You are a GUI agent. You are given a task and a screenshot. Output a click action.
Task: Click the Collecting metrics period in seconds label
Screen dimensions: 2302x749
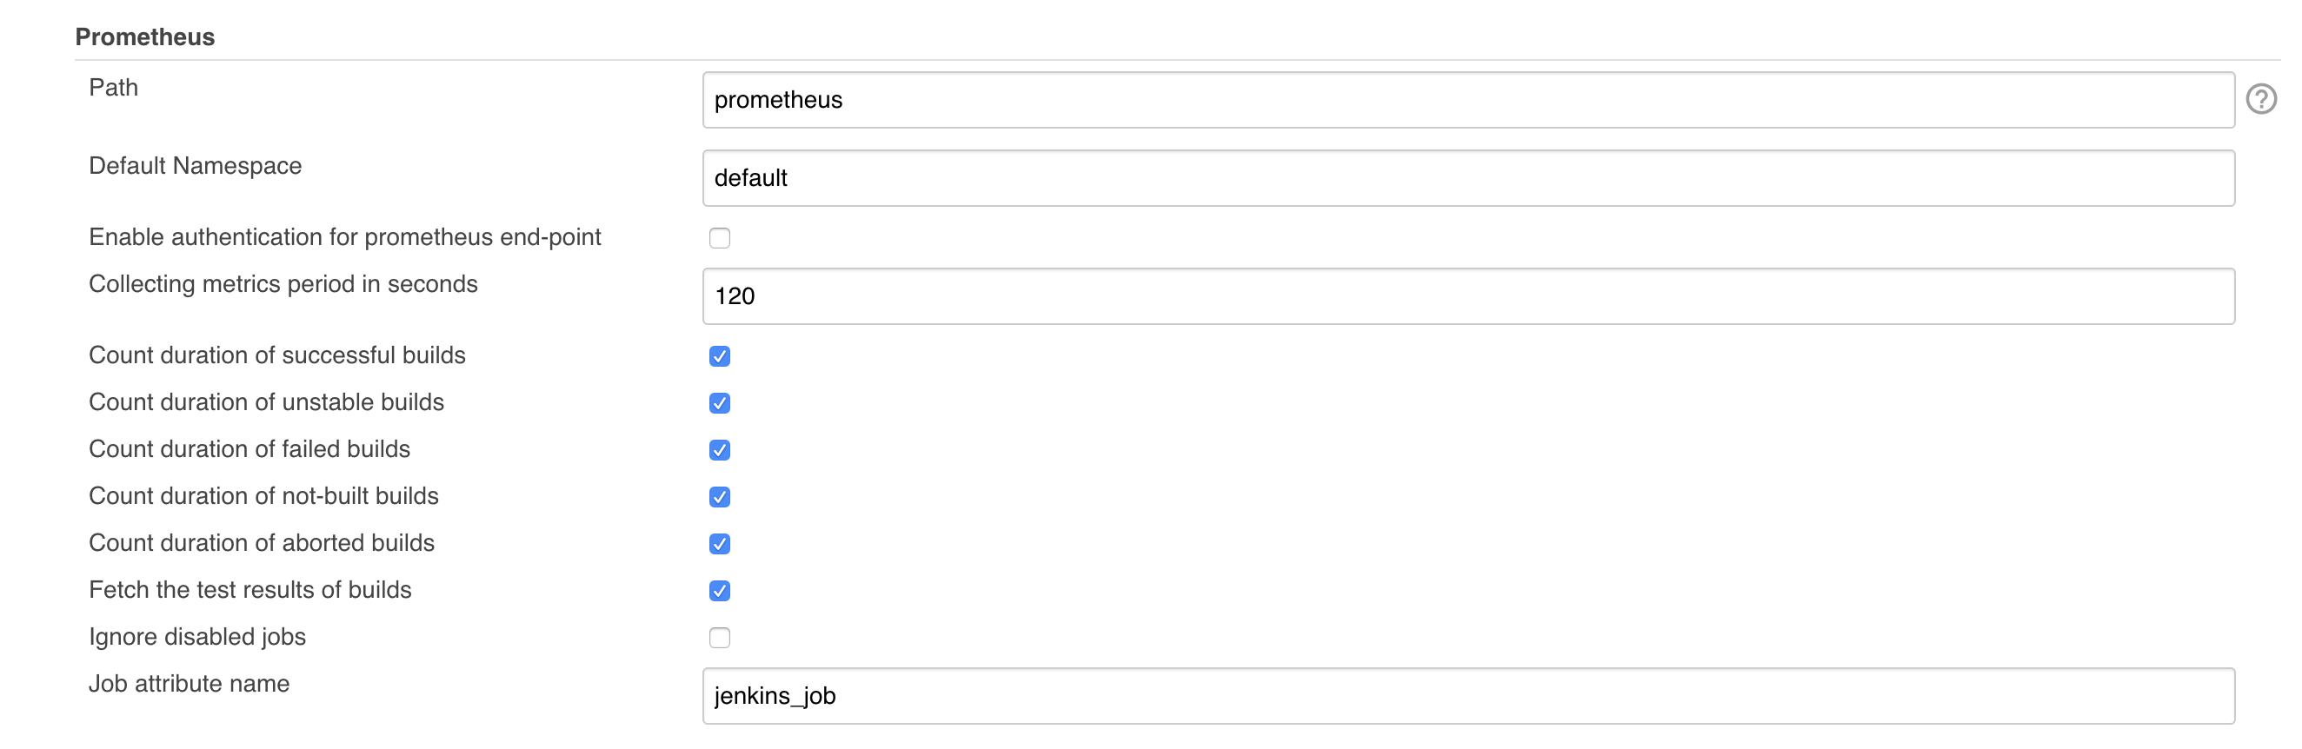point(283,284)
